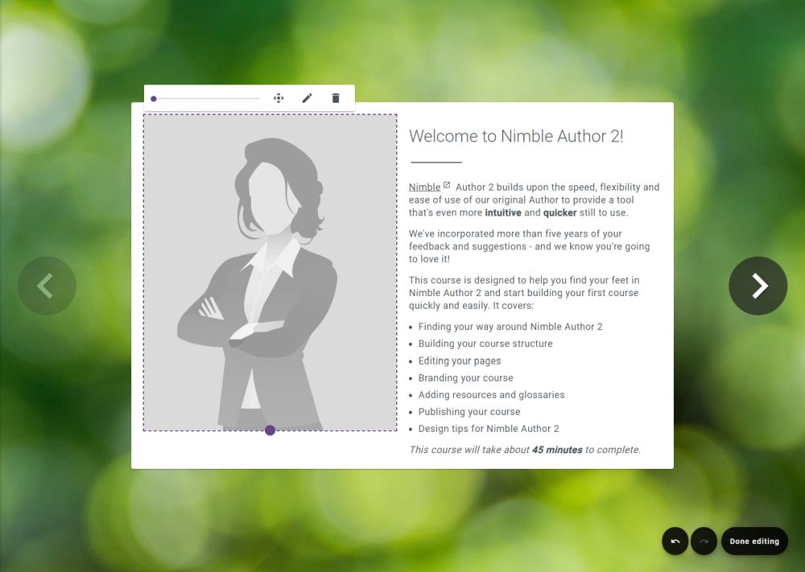Viewport: 805px width, 572px height.
Task: Click the image size slider handle
Action: 154,98
